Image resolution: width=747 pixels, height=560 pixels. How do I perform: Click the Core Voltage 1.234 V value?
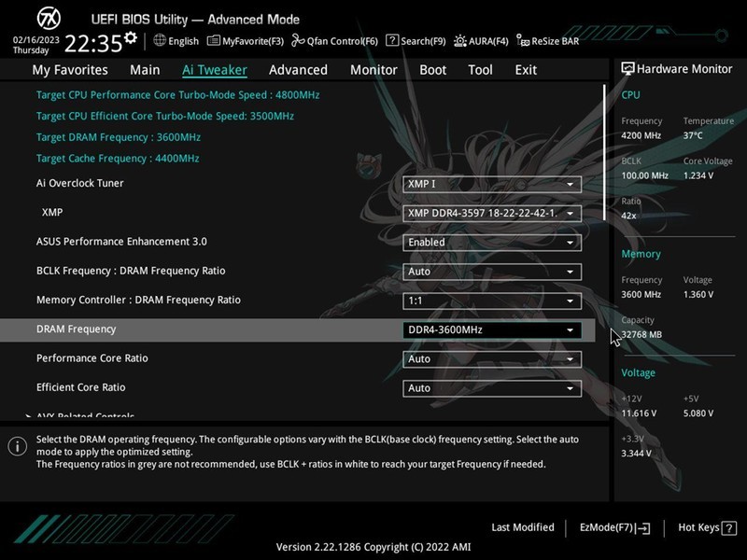[x=698, y=175]
